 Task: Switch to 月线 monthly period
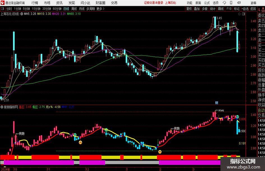(82, 9)
